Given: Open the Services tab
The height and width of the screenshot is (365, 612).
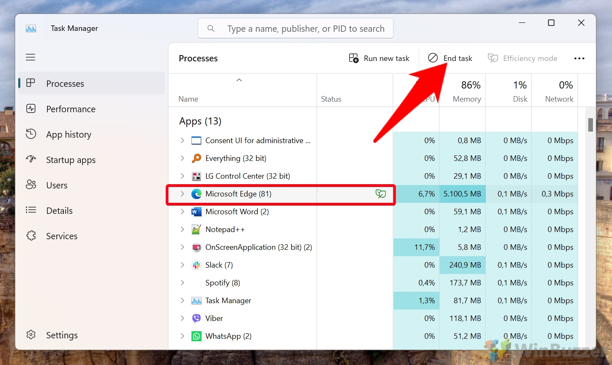Looking at the screenshot, I should pos(92,236).
